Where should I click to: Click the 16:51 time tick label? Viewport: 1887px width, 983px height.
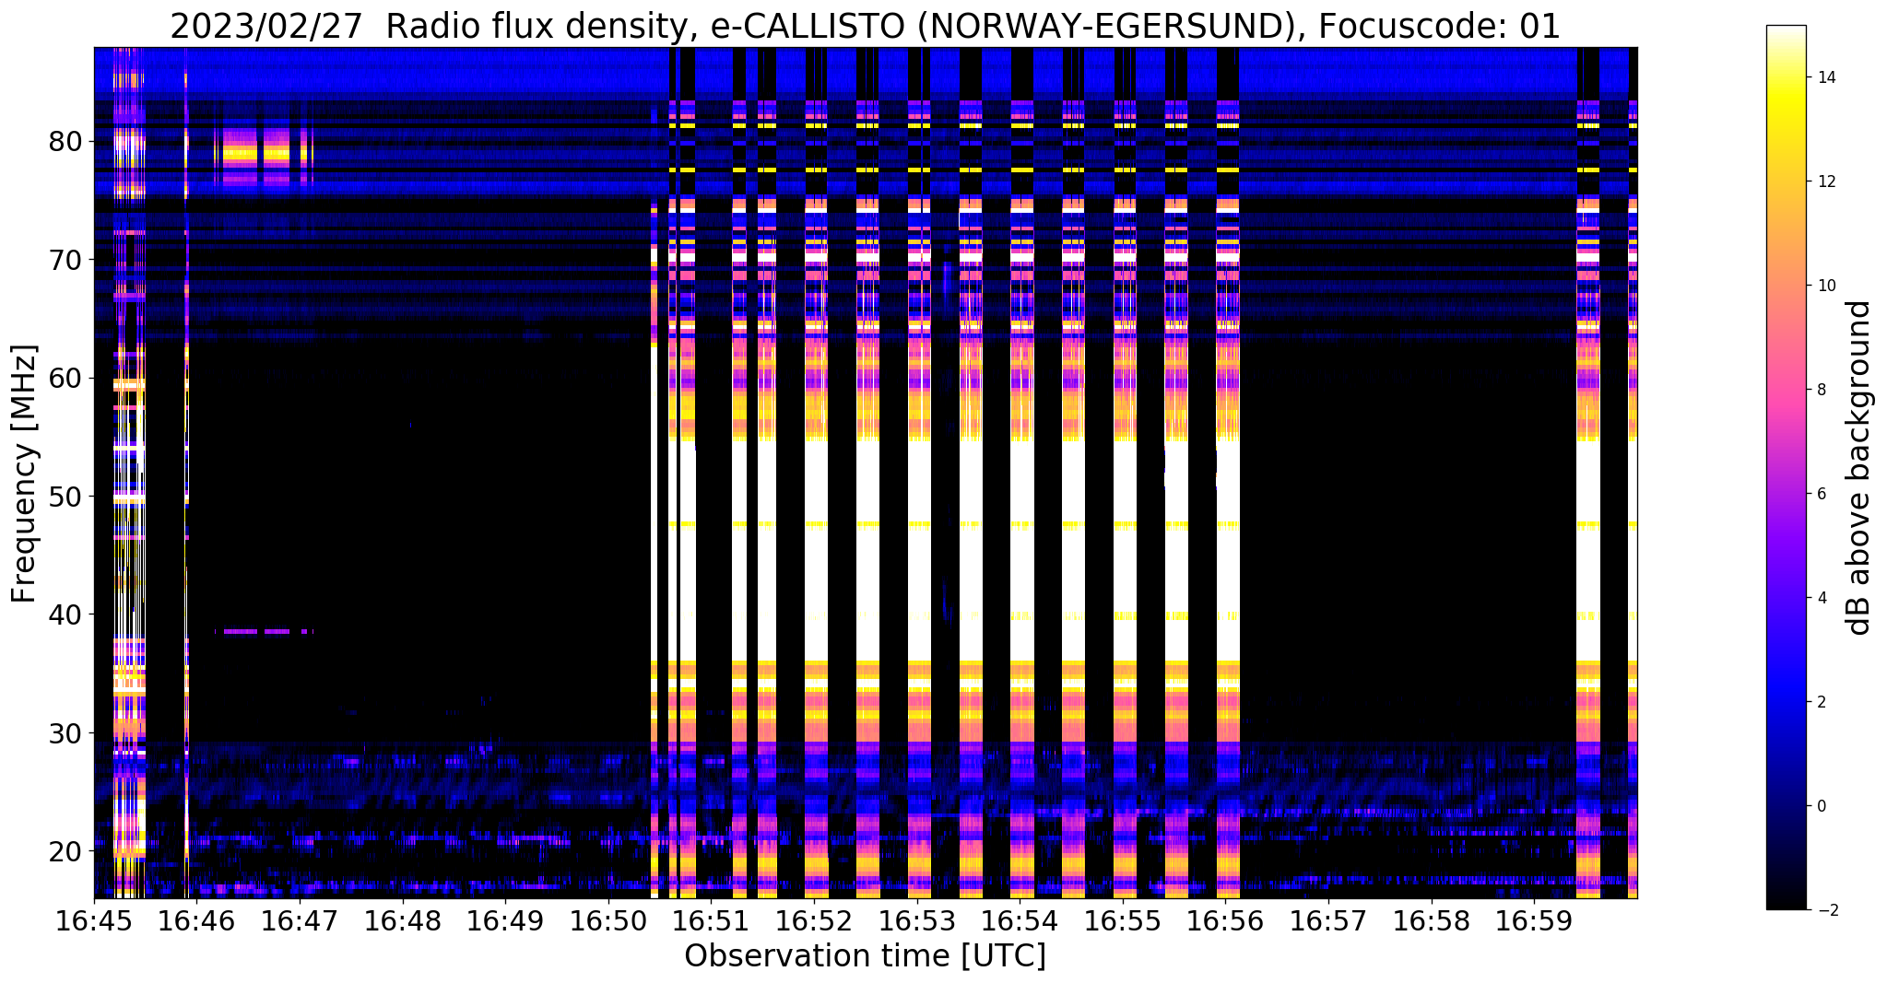point(712,920)
